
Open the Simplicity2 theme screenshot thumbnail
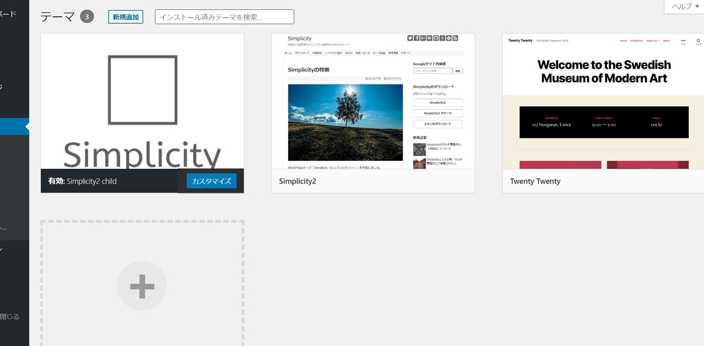pyautogui.click(x=373, y=101)
